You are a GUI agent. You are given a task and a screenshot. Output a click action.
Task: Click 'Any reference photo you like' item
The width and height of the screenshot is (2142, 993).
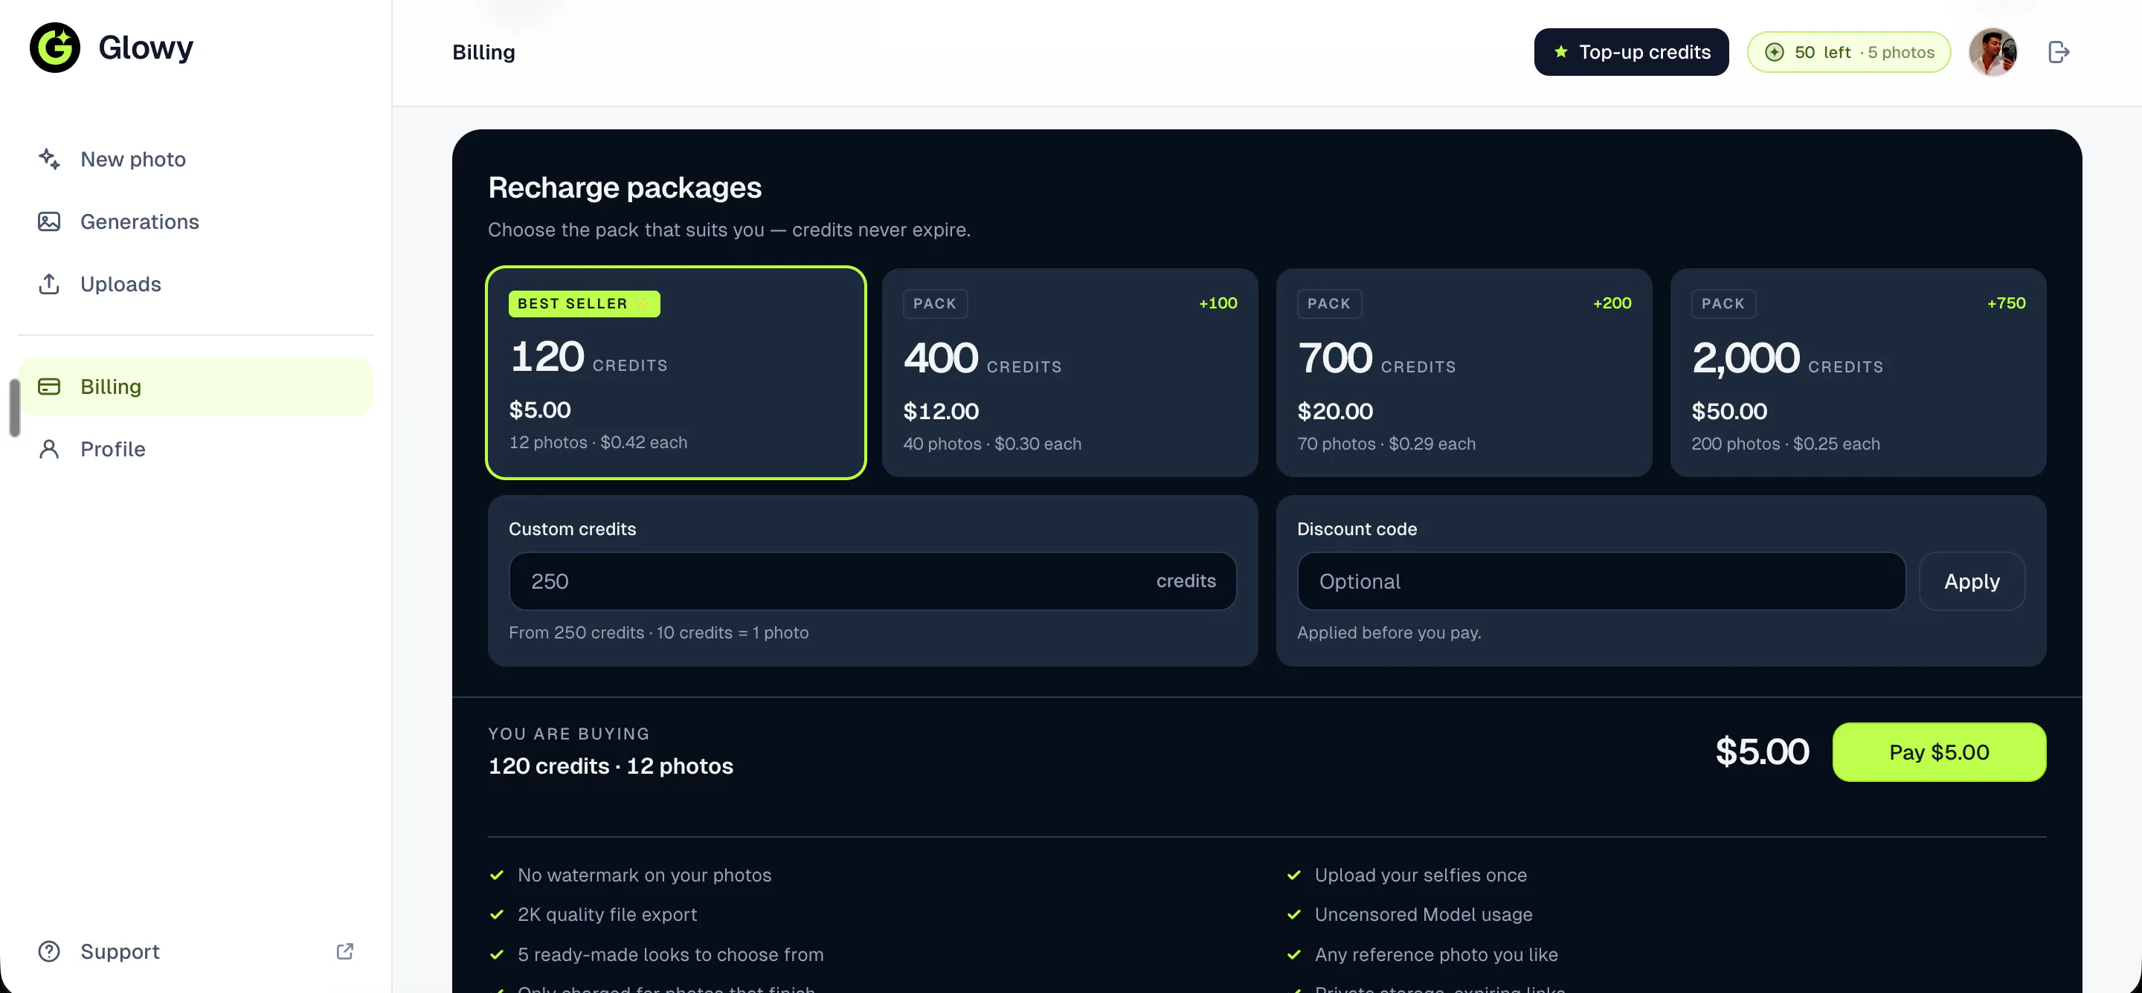(1436, 955)
